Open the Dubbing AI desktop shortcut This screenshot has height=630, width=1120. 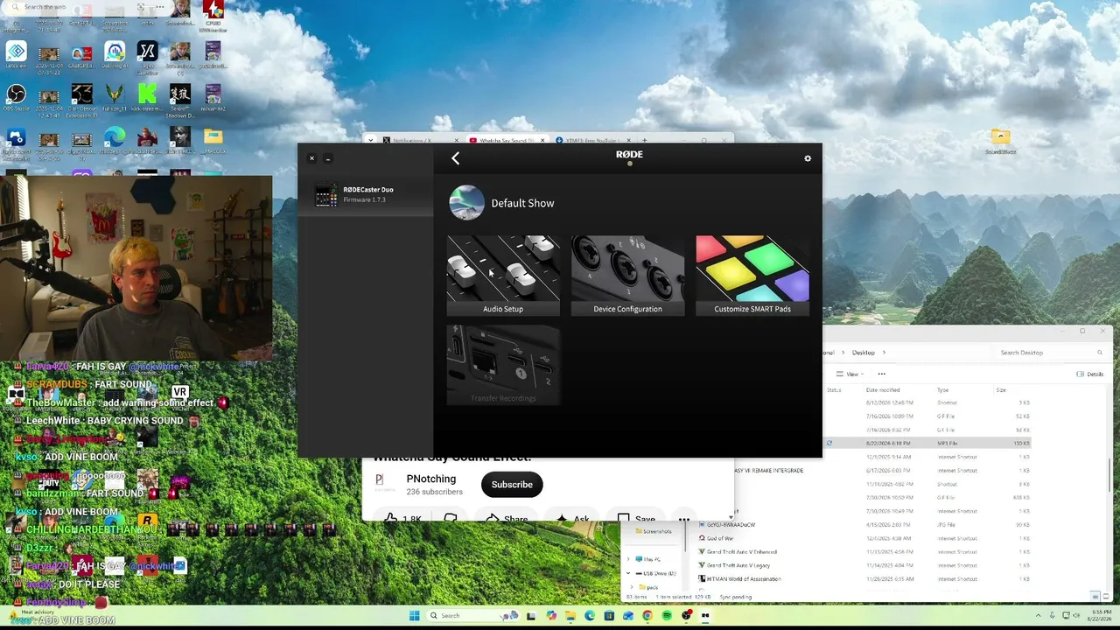(x=115, y=55)
